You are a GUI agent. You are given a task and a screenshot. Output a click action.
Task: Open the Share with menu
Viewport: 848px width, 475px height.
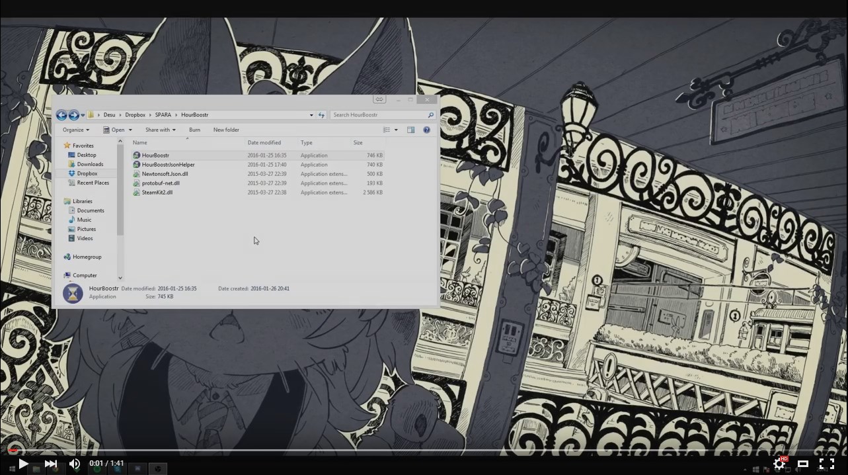point(159,130)
